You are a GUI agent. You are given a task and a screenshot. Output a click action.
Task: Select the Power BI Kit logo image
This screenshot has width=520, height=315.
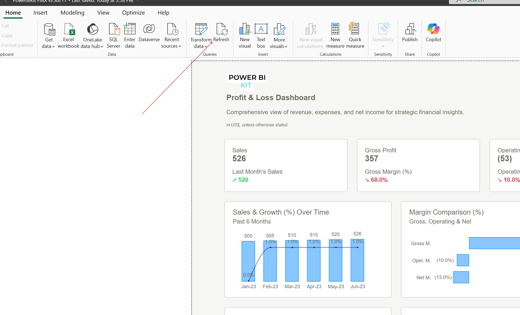247,81
